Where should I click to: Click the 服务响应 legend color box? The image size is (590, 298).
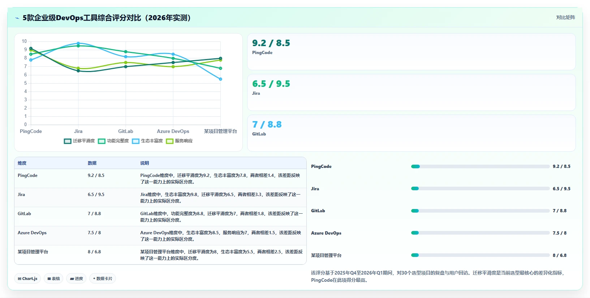169,141
